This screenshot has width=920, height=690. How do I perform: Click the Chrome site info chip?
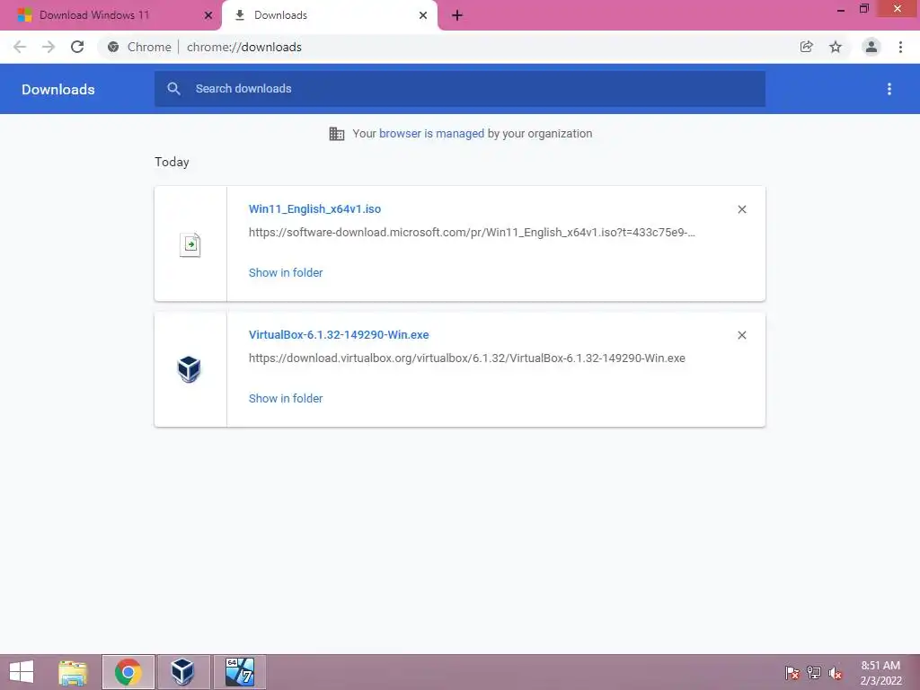[139, 47]
